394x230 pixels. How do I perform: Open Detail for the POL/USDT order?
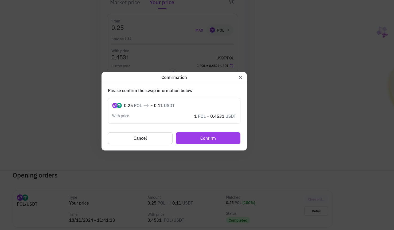tap(316, 211)
